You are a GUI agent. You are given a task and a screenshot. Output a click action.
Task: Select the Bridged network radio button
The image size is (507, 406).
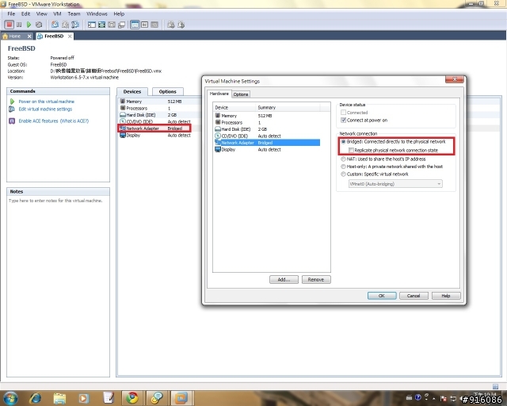(x=343, y=142)
